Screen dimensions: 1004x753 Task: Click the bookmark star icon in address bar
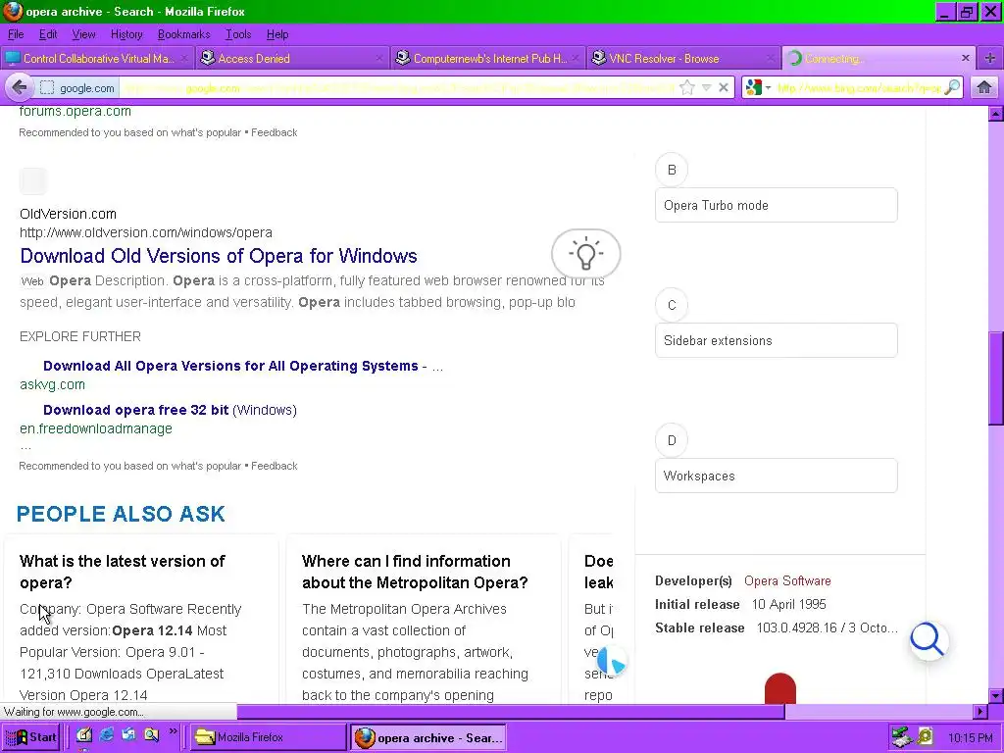(x=687, y=87)
